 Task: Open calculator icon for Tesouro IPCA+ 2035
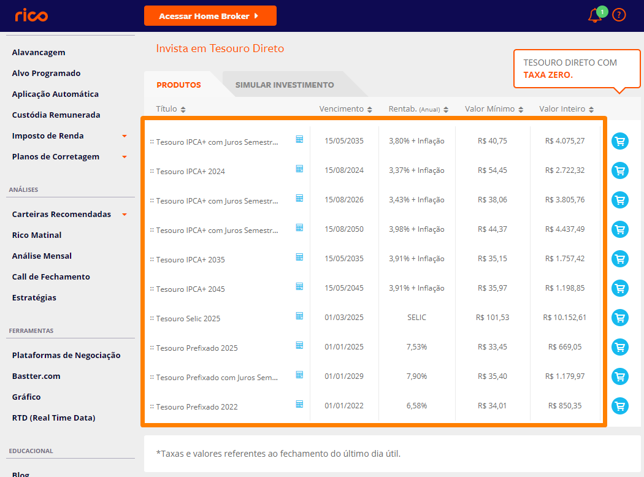(299, 257)
